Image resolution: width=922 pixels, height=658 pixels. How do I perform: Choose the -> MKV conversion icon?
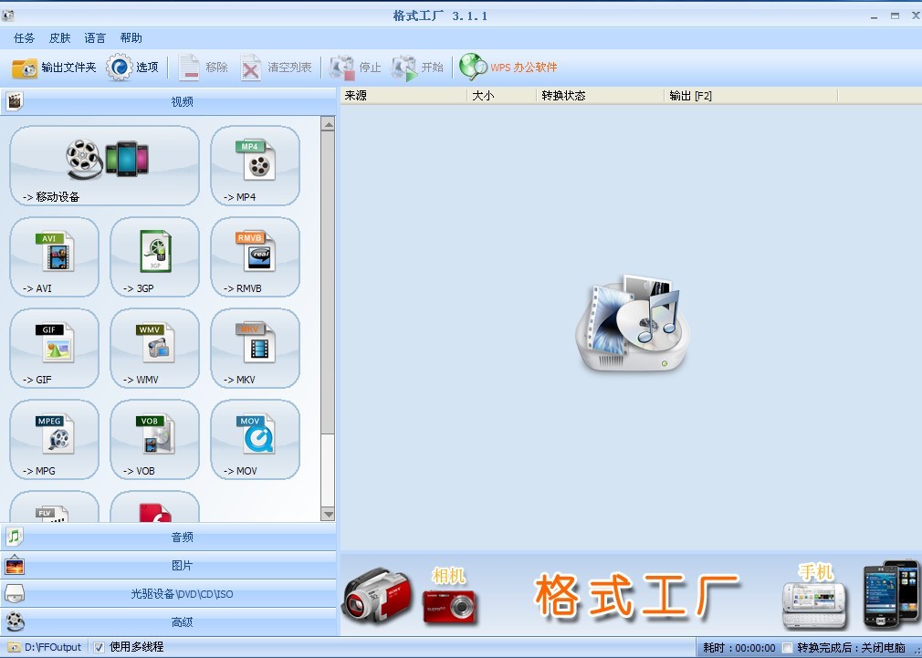tap(256, 348)
